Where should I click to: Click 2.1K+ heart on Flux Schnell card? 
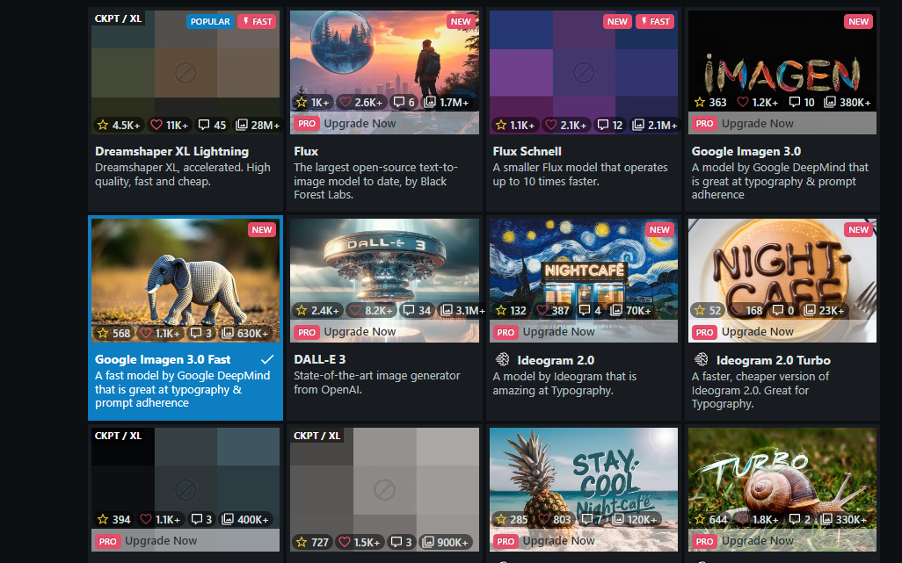566,125
